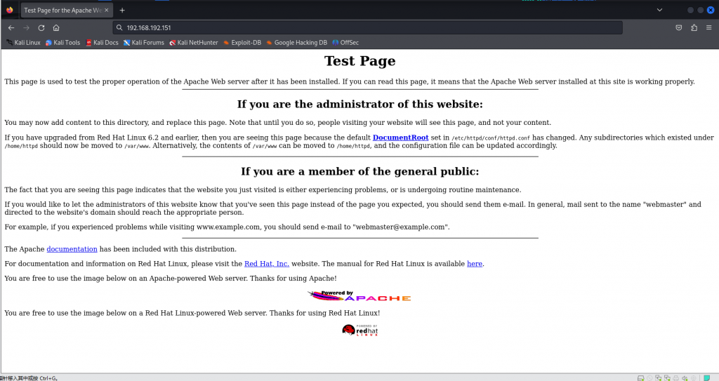Screen dimensions: 719x381
Task: Click heading 'If you are a member of the general public:'
Action: click(360, 171)
